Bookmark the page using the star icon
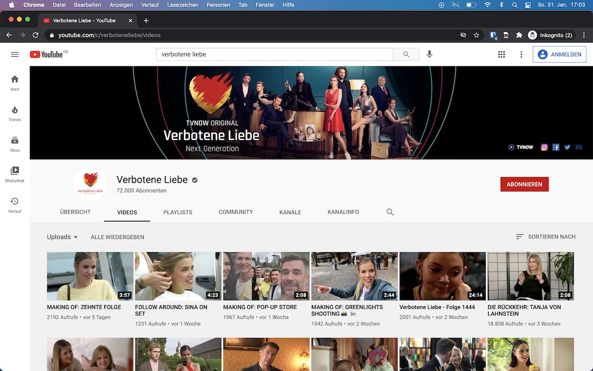Image resolution: width=593 pixels, height=371 pixels. tap(477, 35)
